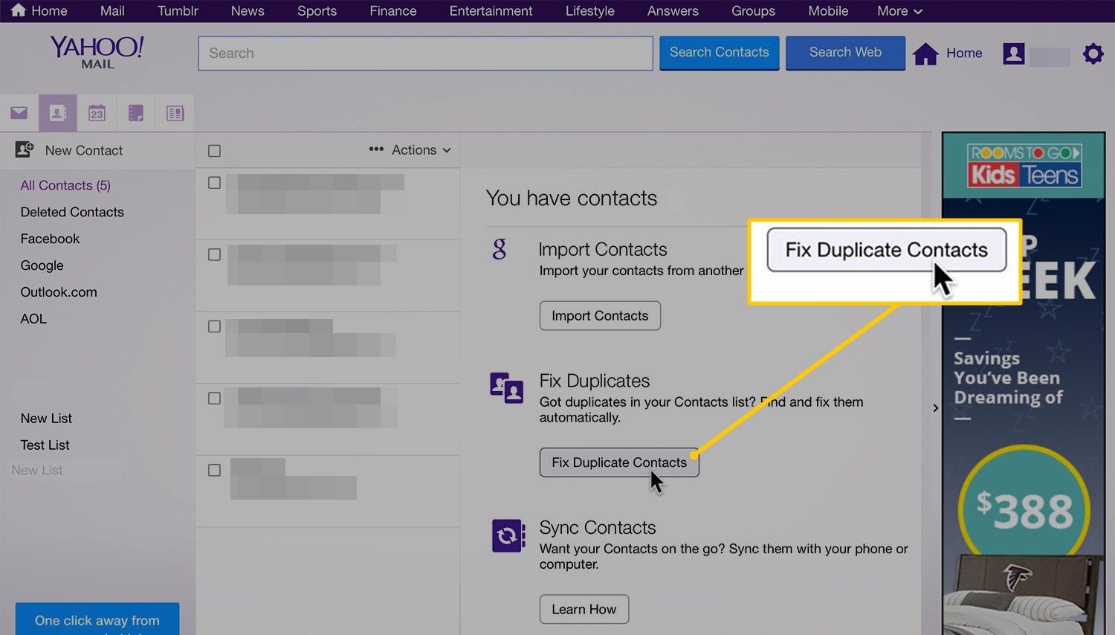Screen dimensions: 1115x635
Task: Check the third contact's checkbox
Action: 214,326
